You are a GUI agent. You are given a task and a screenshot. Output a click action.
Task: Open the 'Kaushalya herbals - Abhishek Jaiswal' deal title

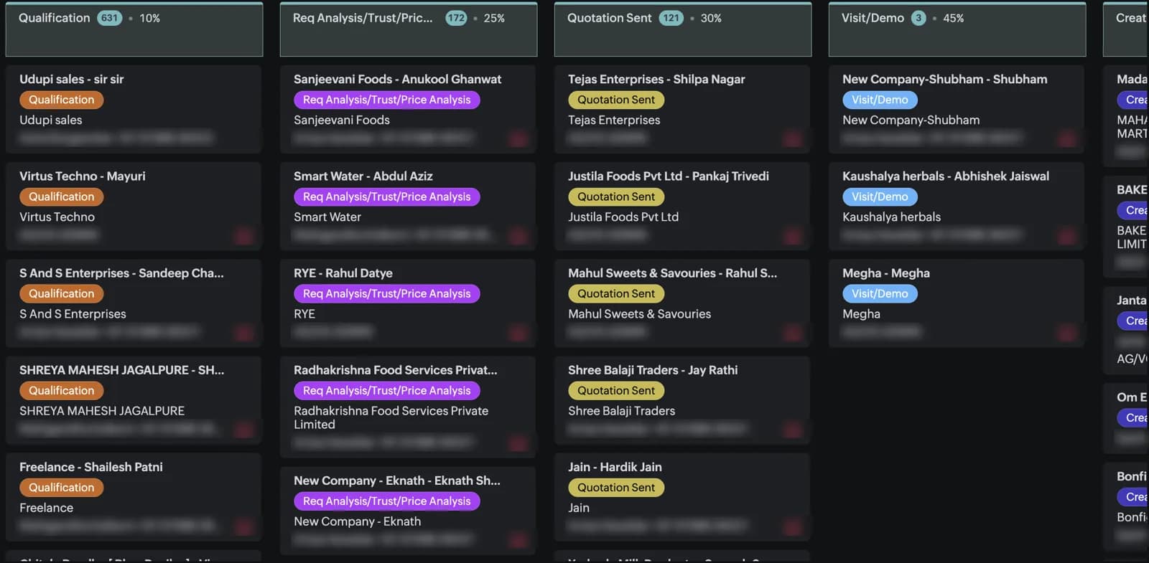[x=946, y=176]
